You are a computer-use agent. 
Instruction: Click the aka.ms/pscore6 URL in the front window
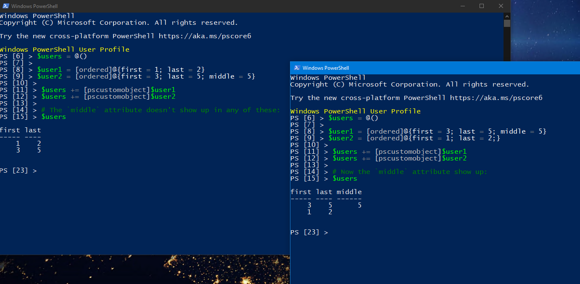[x=496, y=98]
